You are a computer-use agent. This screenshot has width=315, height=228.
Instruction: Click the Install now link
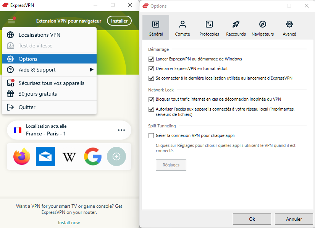point(69,223)
